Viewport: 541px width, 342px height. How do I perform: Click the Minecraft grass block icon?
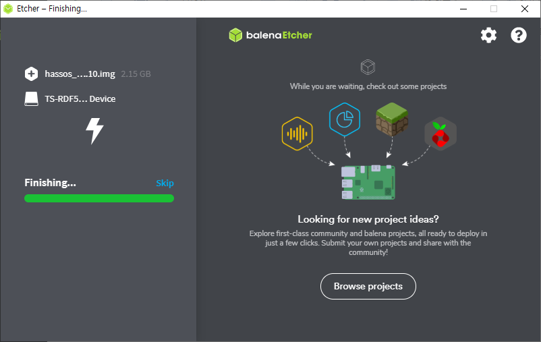click(x=392, y=119)
